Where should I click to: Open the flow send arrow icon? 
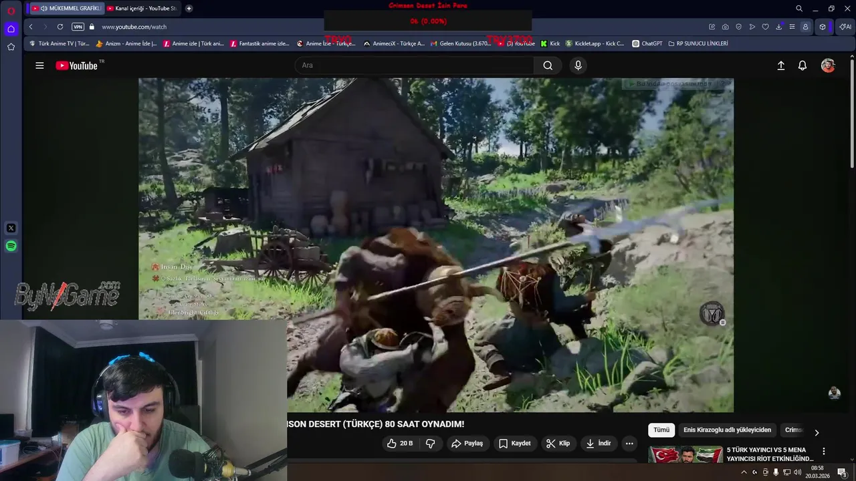[752, 27]
